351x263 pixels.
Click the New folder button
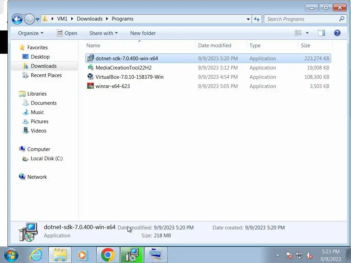(143, 33)
